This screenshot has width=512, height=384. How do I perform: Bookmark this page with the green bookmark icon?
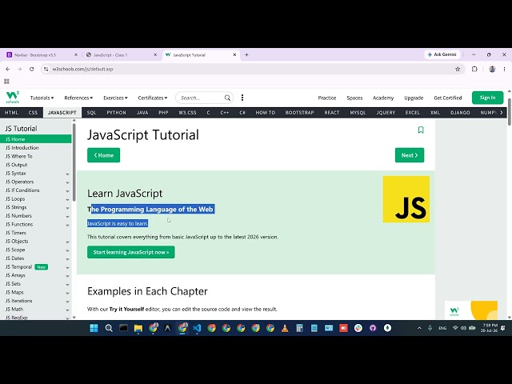pos(421,130)
